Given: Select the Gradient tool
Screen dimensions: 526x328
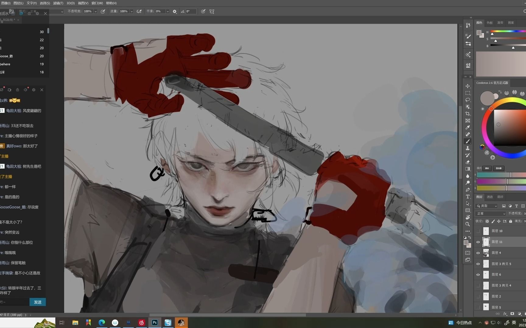Looking at the screenshot, I should pyautogui.click(x=468, y=169).
